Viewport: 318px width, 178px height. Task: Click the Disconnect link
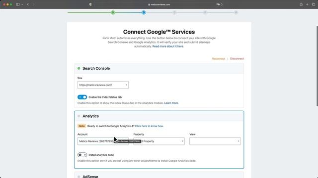[237, 59]
